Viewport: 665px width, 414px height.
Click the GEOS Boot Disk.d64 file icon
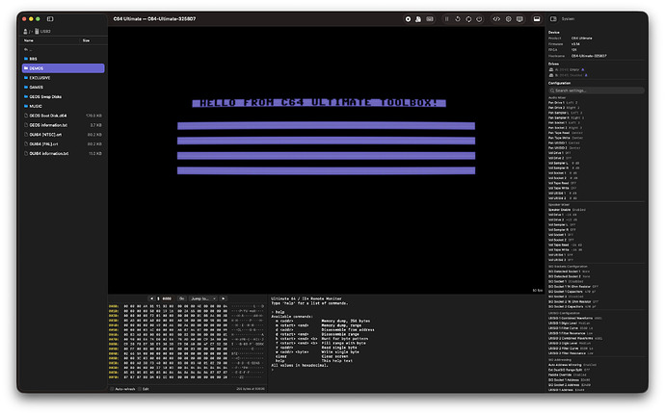[x=26, y=116]
